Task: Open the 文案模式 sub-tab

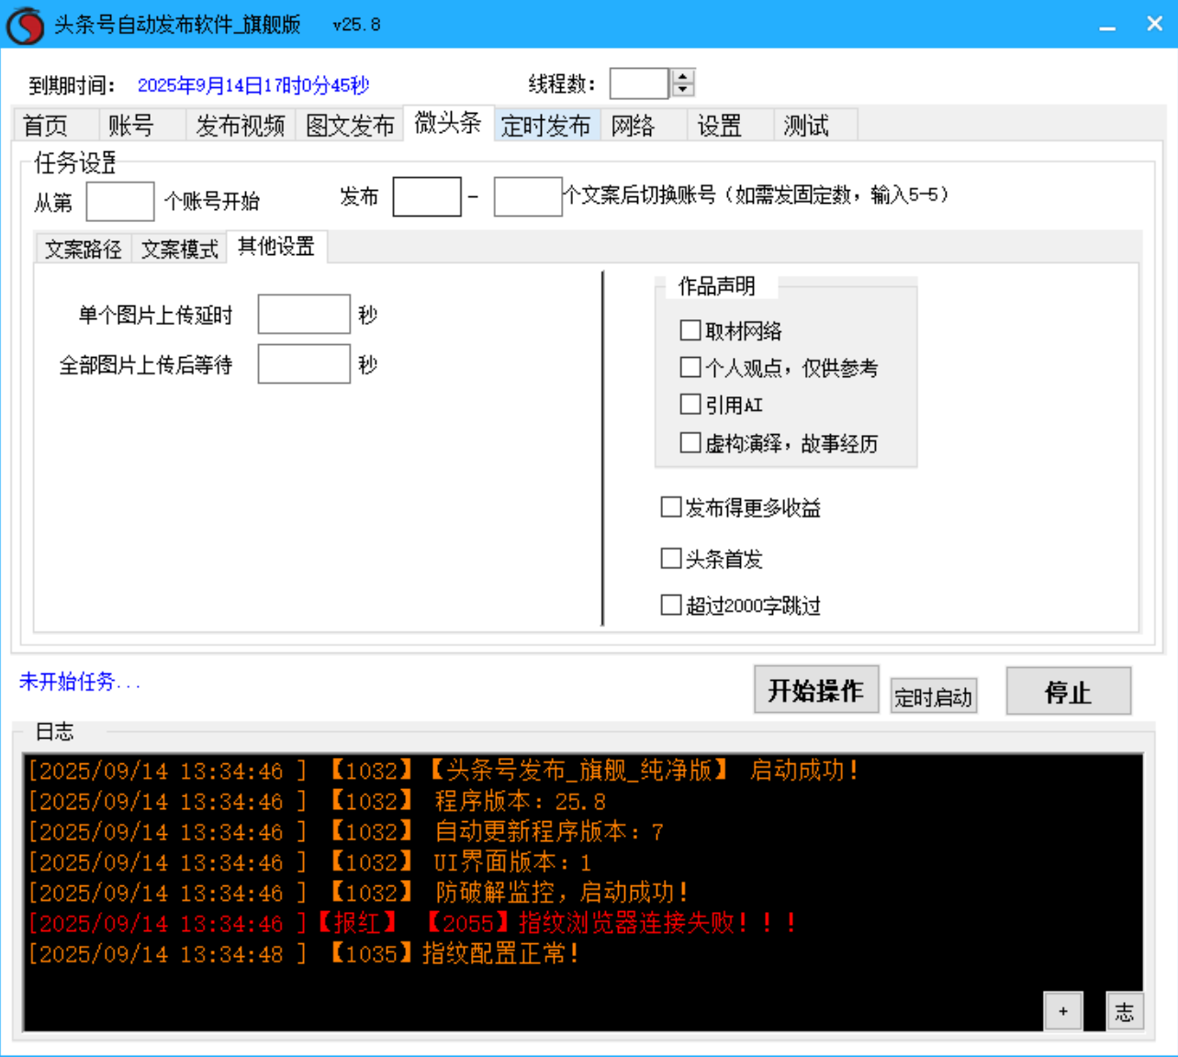Action: tap(179, 248)
